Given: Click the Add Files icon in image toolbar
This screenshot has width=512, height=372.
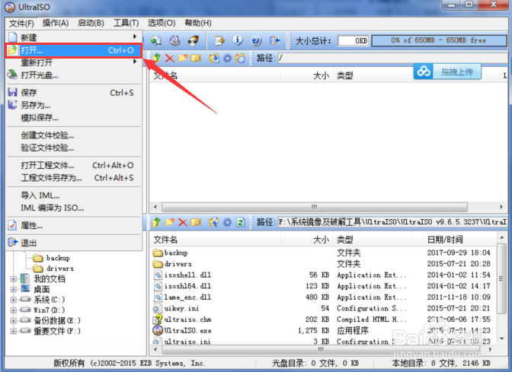Looking at the screenshot, I should (x=214, y=58).
